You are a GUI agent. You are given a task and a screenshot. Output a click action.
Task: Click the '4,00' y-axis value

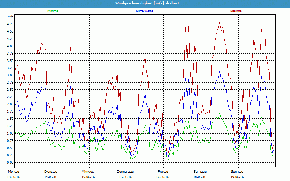[x=11, y=46]
